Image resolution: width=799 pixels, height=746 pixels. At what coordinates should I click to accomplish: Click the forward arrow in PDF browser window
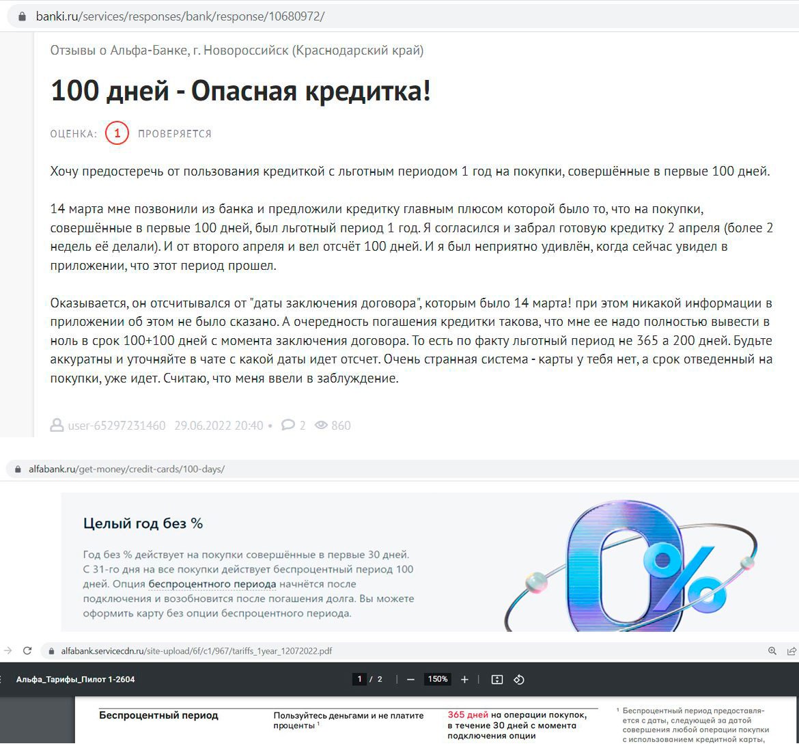7,650
